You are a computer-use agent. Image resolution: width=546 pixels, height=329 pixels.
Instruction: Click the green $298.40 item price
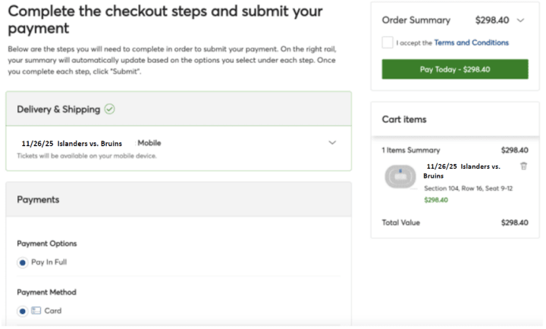point(436,200)
